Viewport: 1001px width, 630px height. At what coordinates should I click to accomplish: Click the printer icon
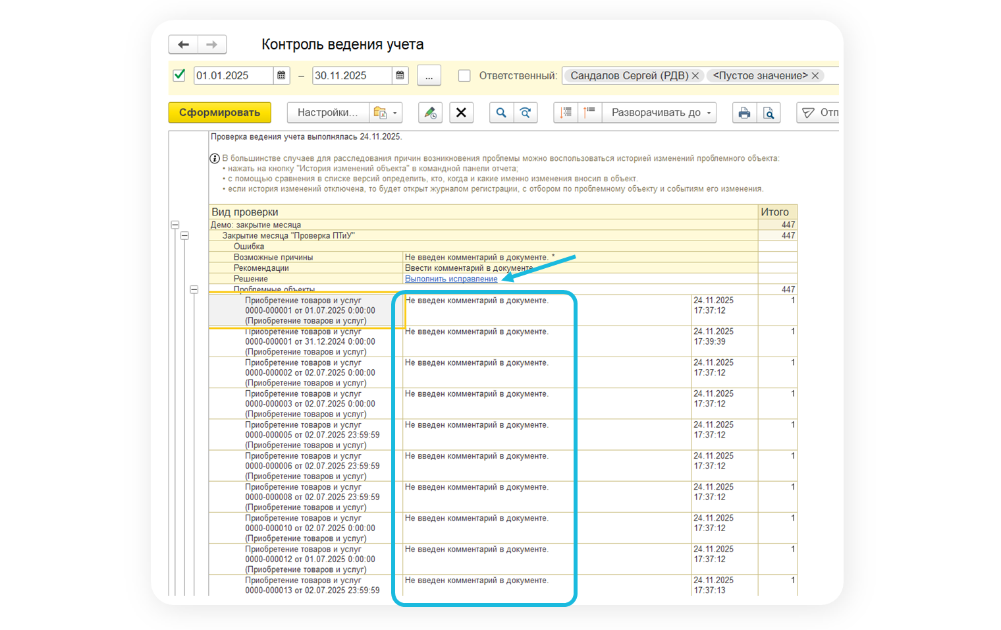(x=744, y=113)
